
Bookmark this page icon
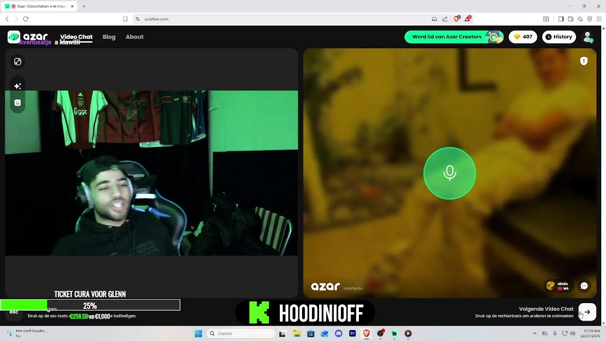125,19
